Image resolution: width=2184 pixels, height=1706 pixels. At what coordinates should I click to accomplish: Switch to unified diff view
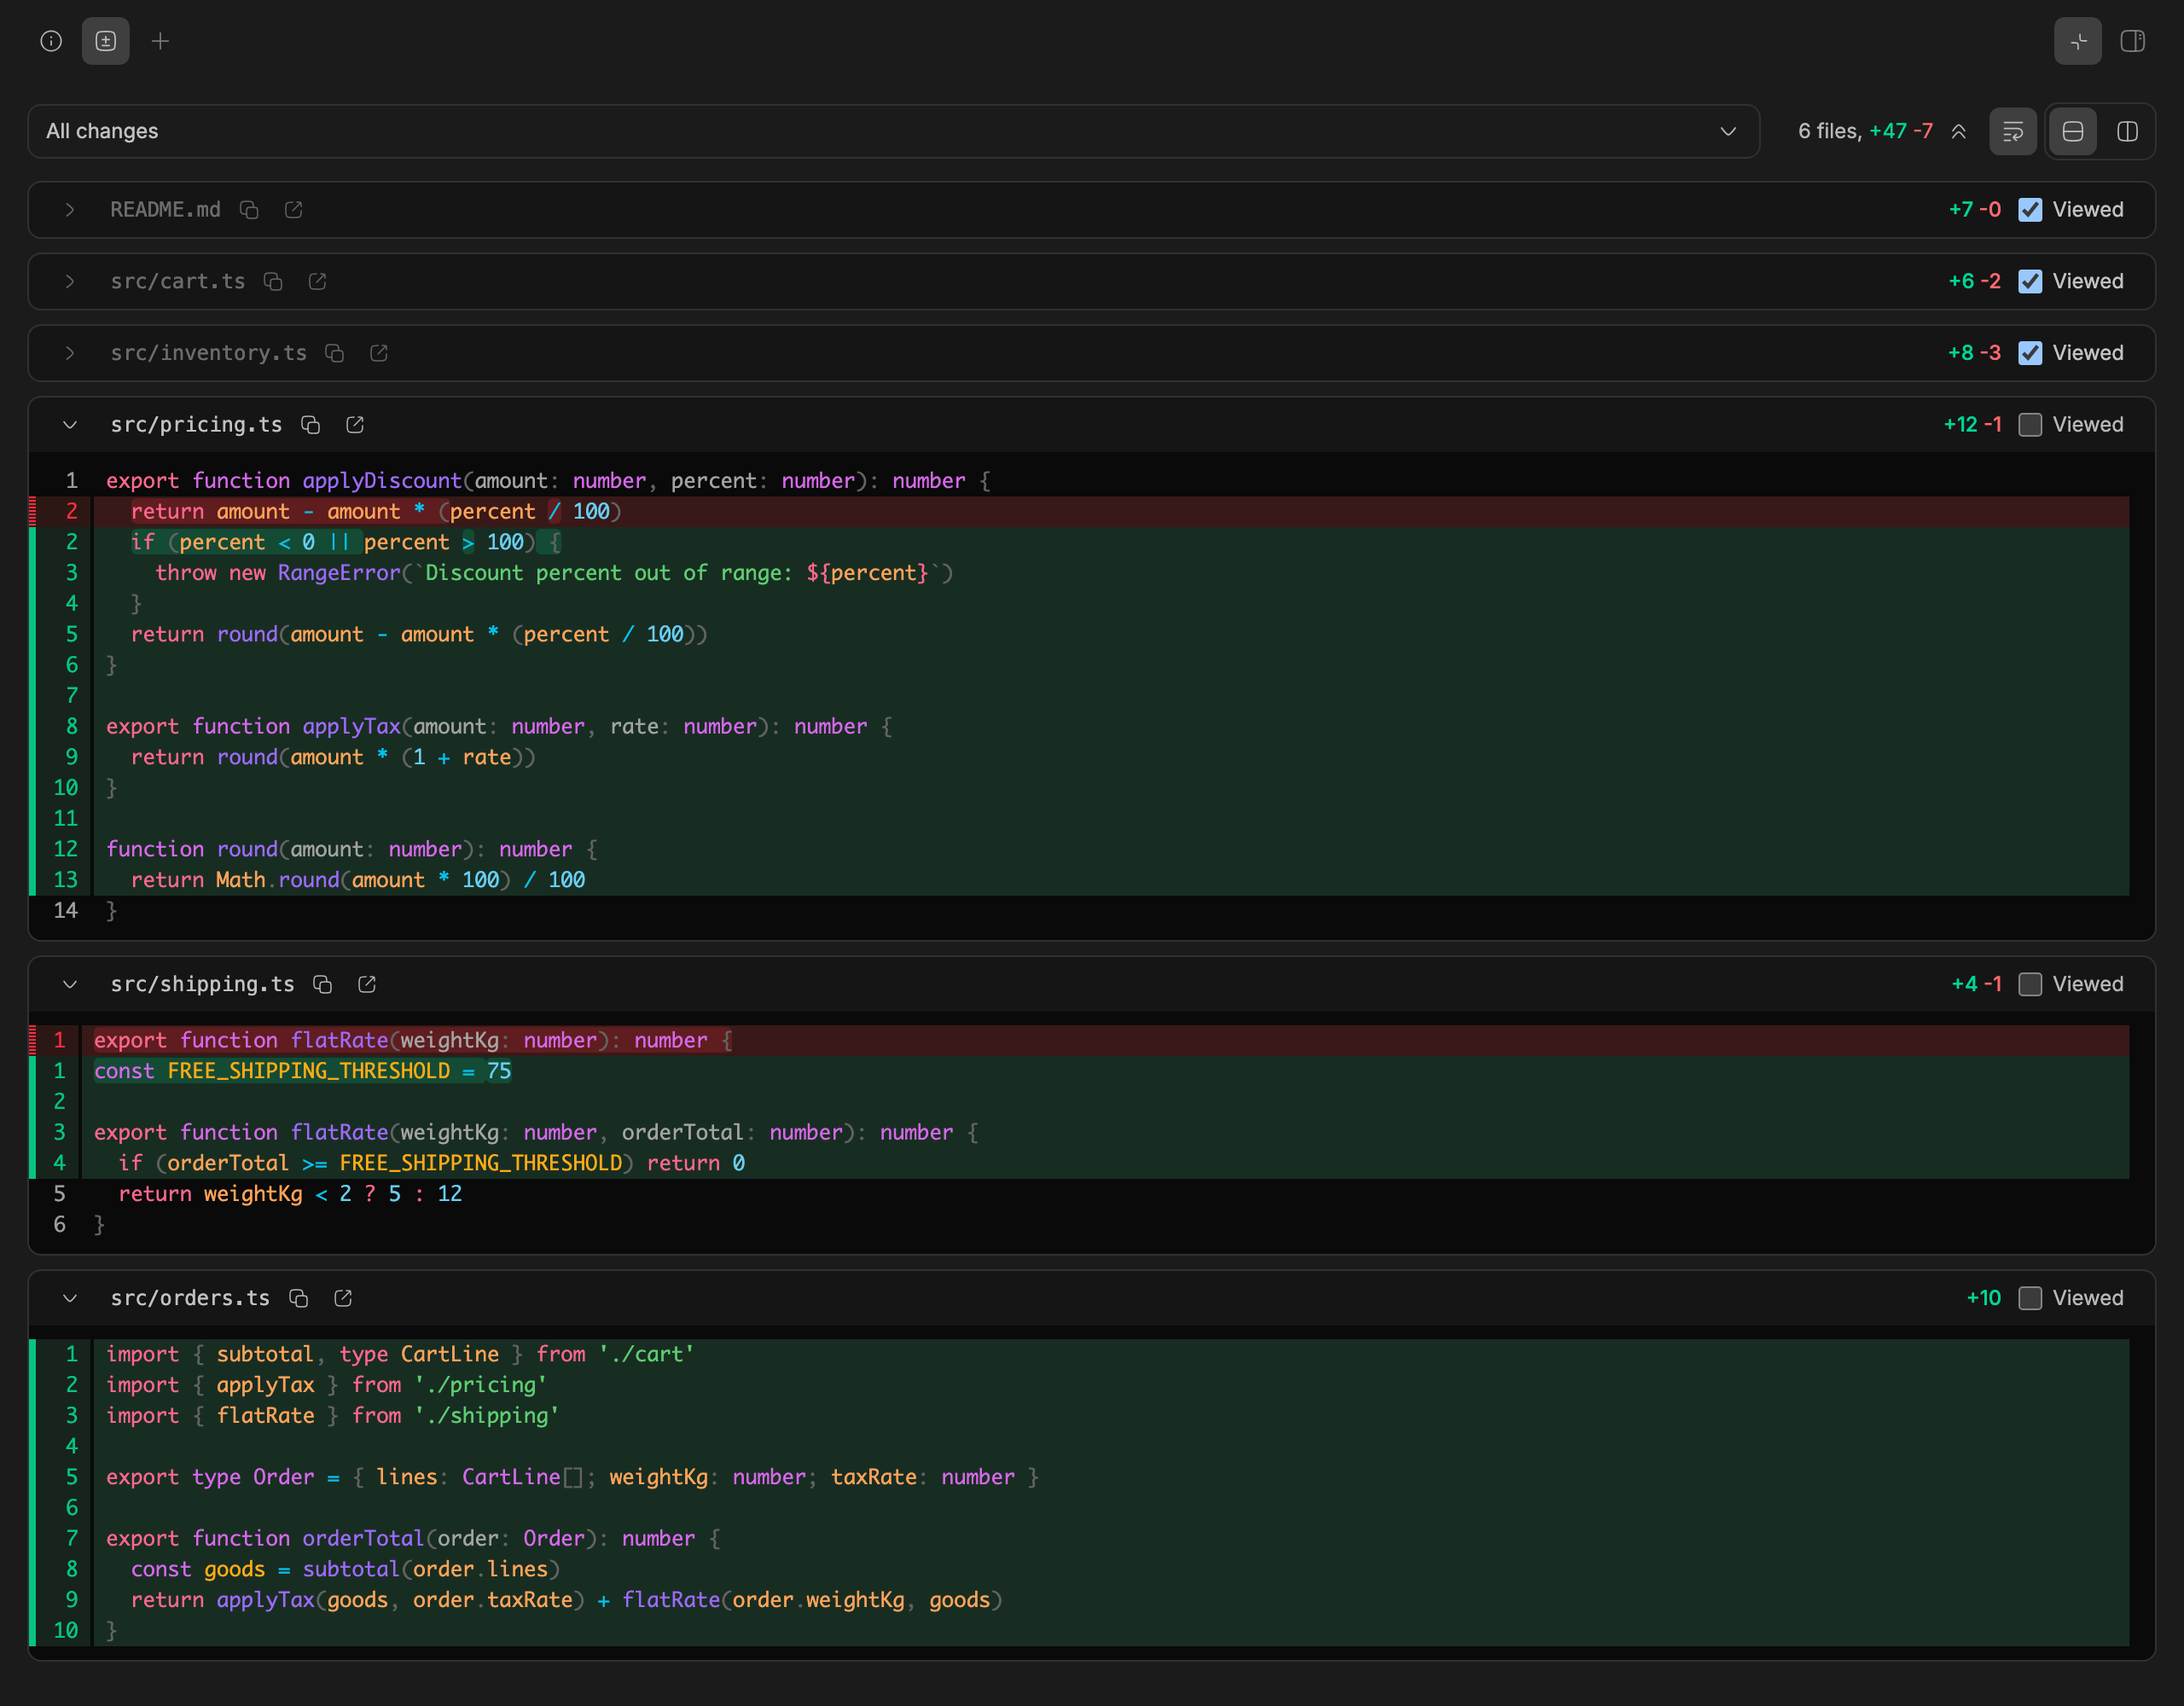[2072, 131]
